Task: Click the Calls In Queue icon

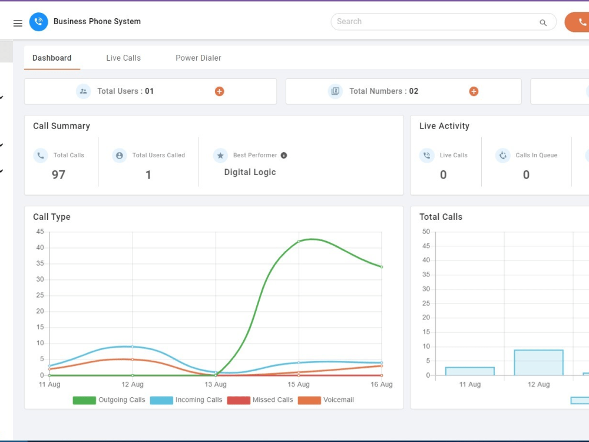Action: (x=502, y=155)
